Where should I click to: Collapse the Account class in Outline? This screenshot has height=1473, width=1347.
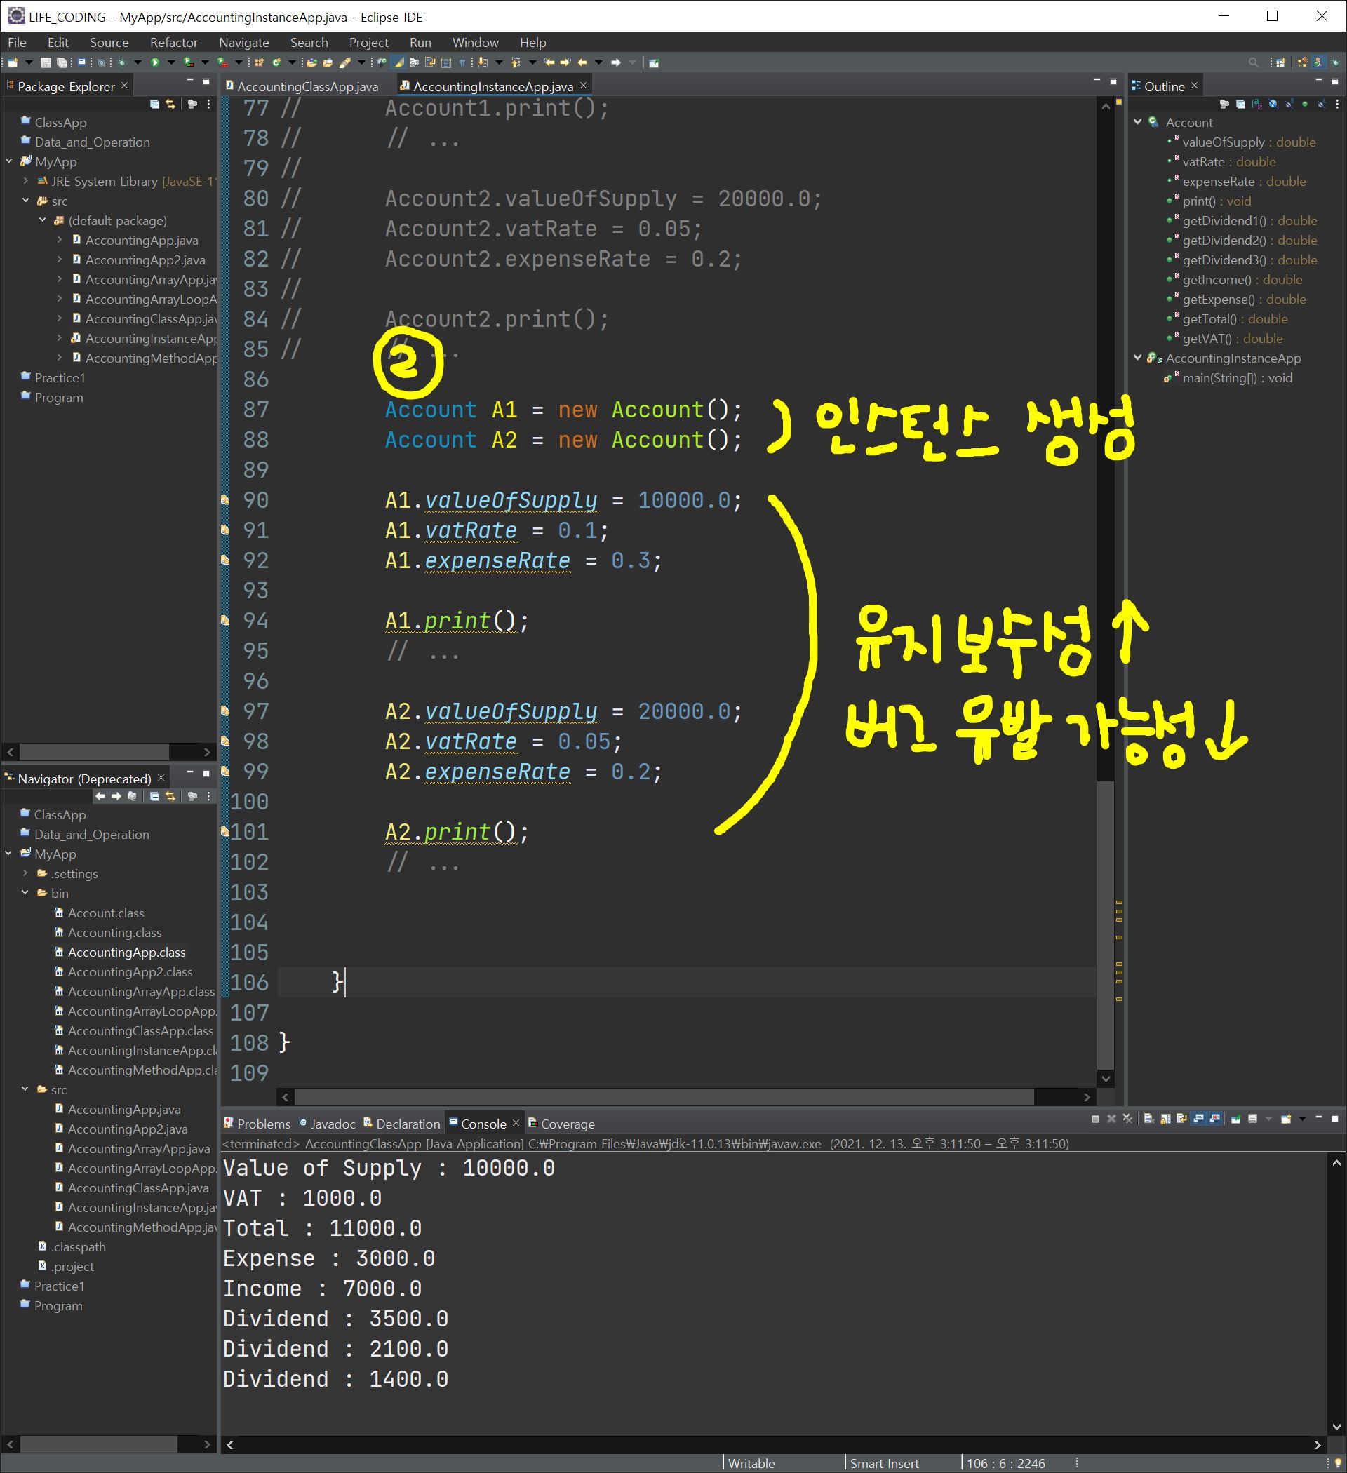[x=1137, y=122]
